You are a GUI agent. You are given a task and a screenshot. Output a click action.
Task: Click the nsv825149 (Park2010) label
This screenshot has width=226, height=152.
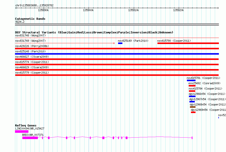coord(133,41)
